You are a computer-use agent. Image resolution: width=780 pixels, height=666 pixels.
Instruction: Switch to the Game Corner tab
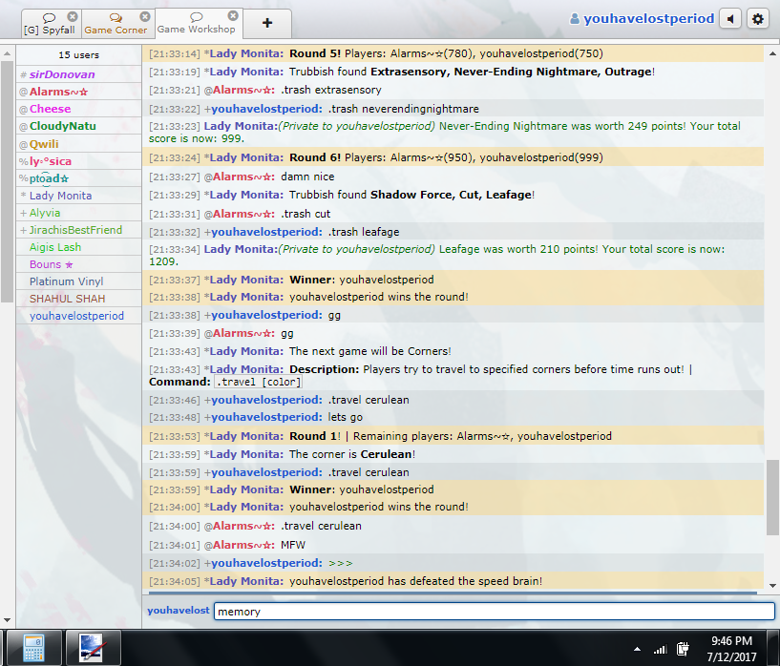click(116, 25)
